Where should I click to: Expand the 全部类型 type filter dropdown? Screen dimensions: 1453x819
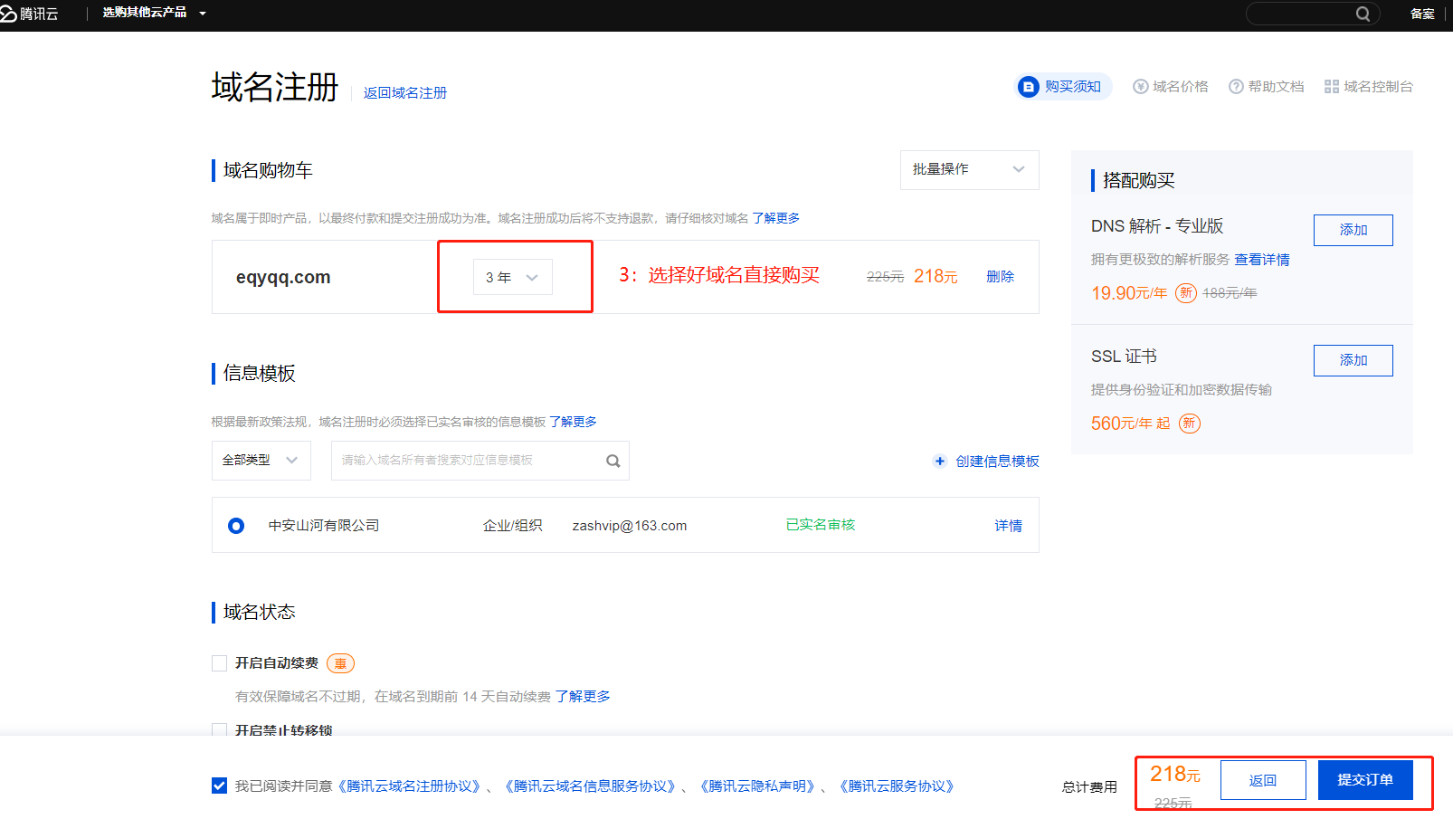click(x=261, y=461)
